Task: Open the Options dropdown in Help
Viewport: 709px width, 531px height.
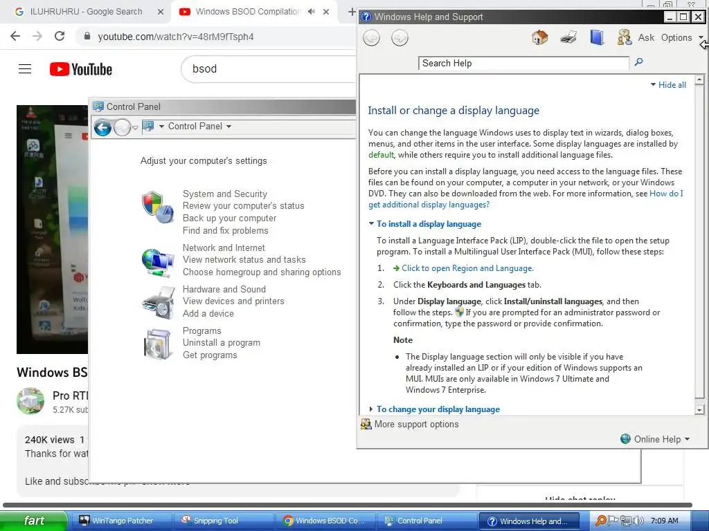Action: coord(682,37)
